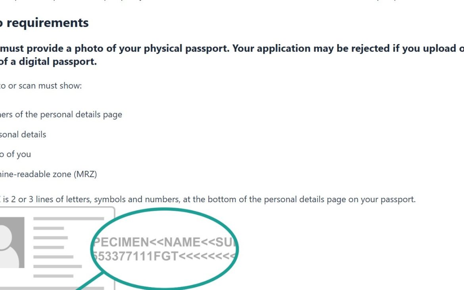
Task: Select the 'hine-readable zone' list item
Action: (x=36, y=174)
